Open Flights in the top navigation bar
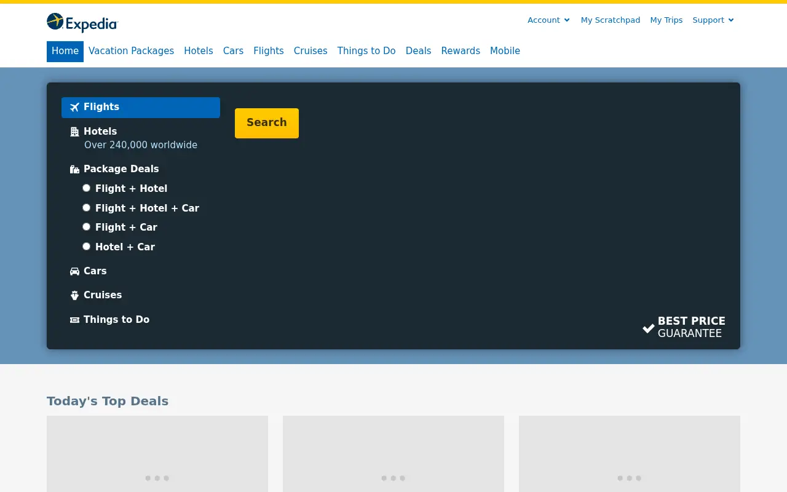Screen dimensions: 787x492 pyautogui.click(x=269, y=51)
